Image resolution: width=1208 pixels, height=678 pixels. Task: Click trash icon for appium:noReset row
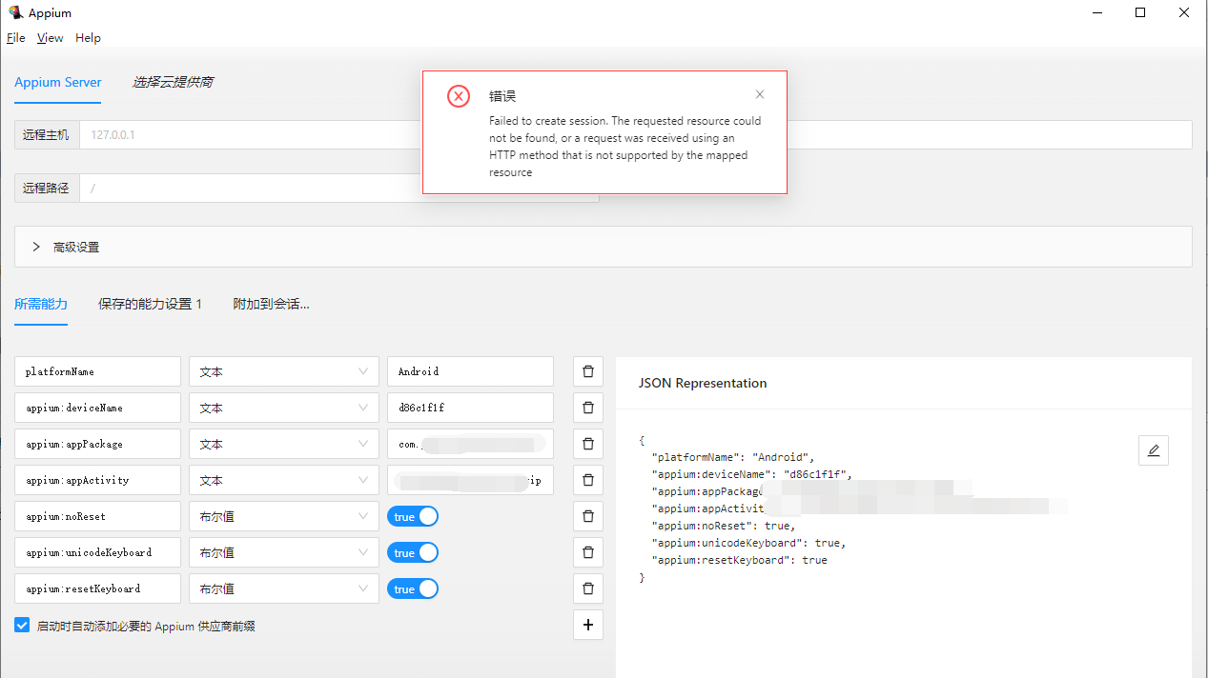tap(587, 516)
